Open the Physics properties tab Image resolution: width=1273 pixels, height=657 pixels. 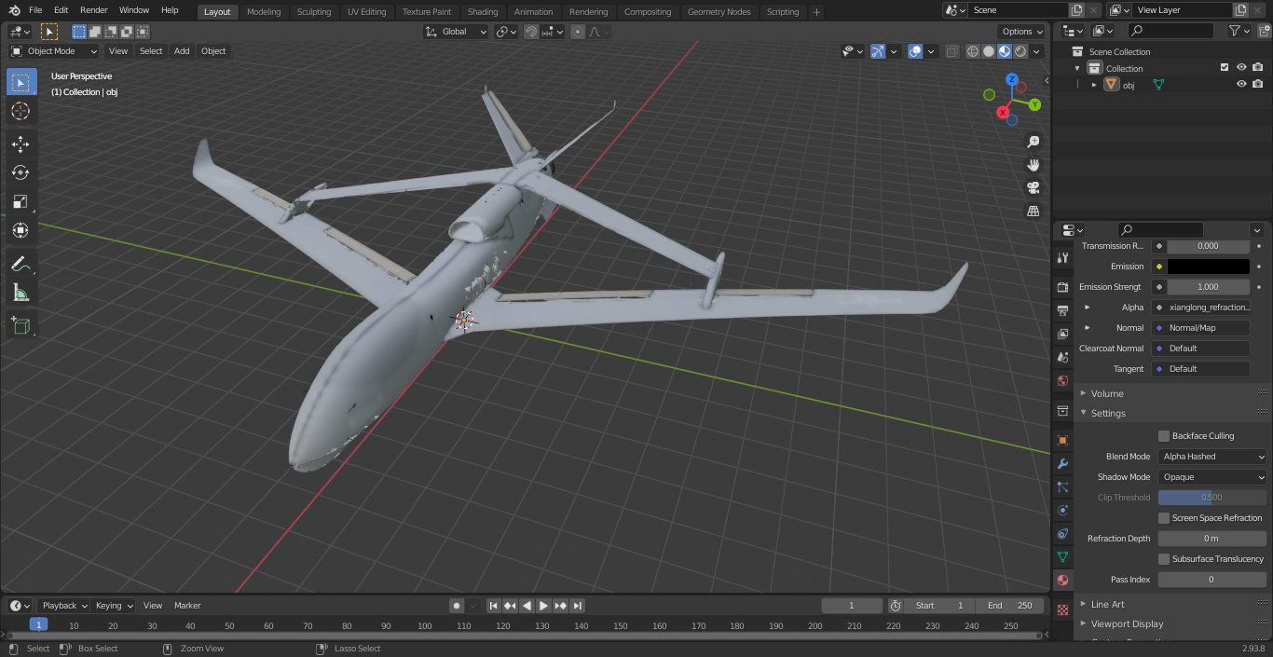[x=1062, y=510]
